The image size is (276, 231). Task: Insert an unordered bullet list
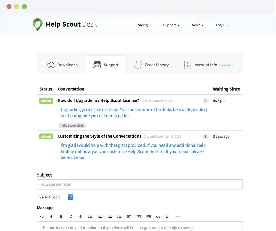pos(90,217)
